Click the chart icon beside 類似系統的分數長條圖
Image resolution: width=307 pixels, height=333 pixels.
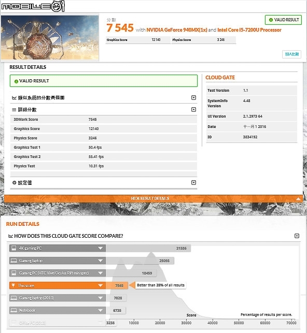click(14, 98)
